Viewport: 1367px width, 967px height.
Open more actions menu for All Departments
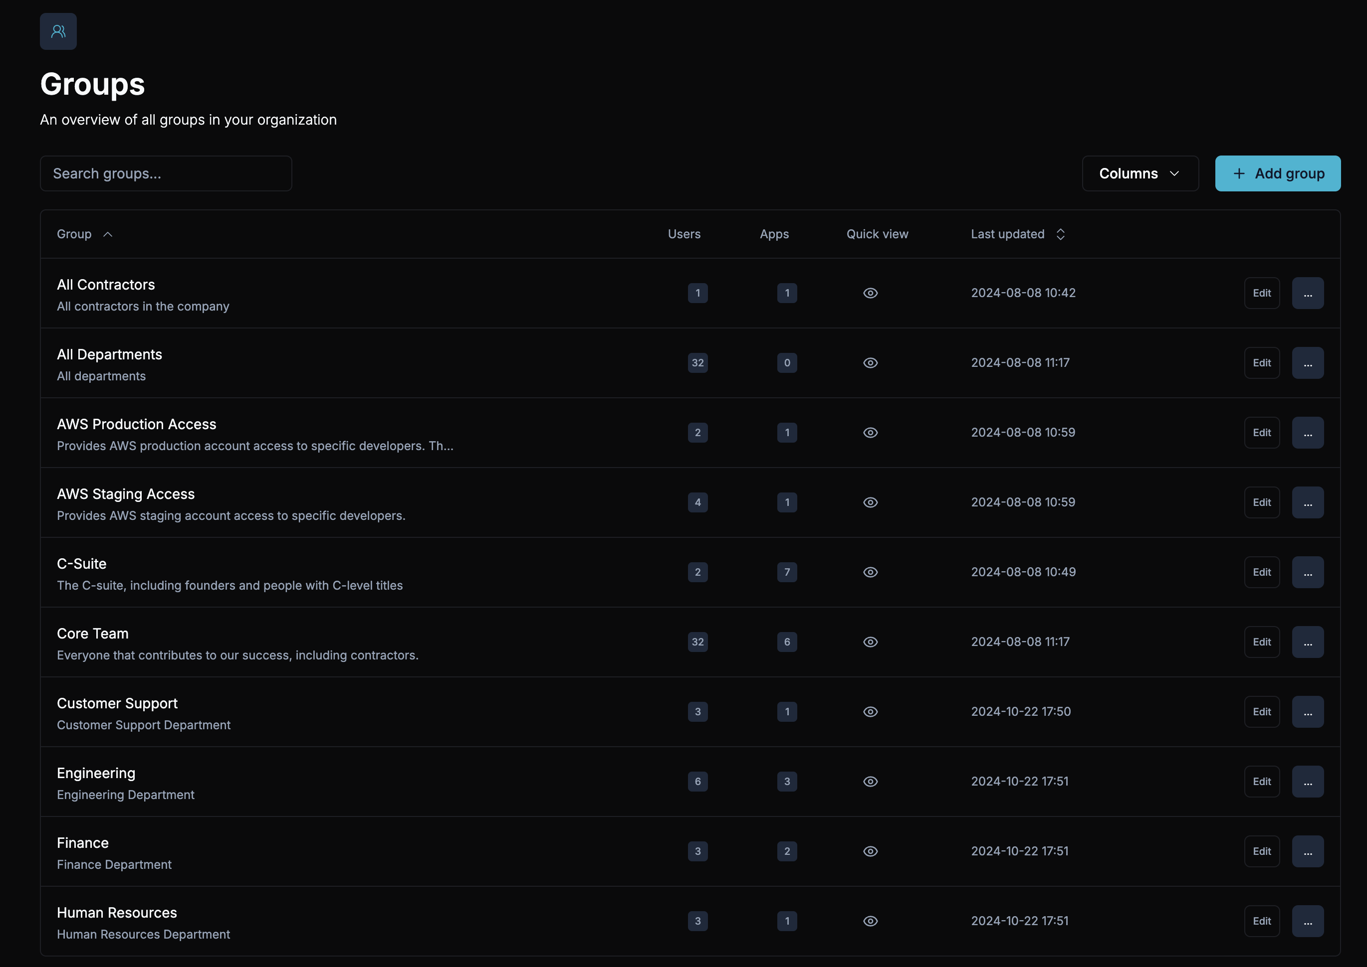click(x=1308, y=363)
